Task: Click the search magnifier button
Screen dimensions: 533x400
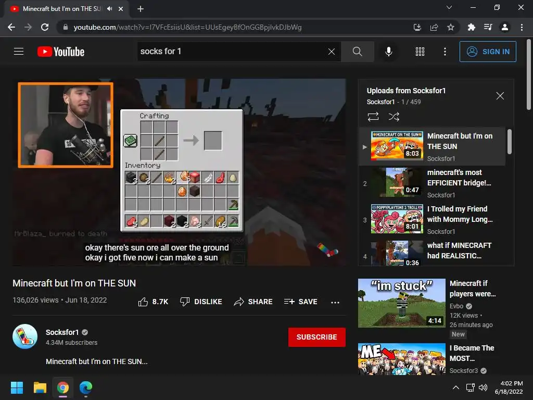Action: [x=357, y=52]
